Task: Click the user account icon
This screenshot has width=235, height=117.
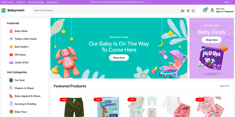Action: tap(212, 10)
